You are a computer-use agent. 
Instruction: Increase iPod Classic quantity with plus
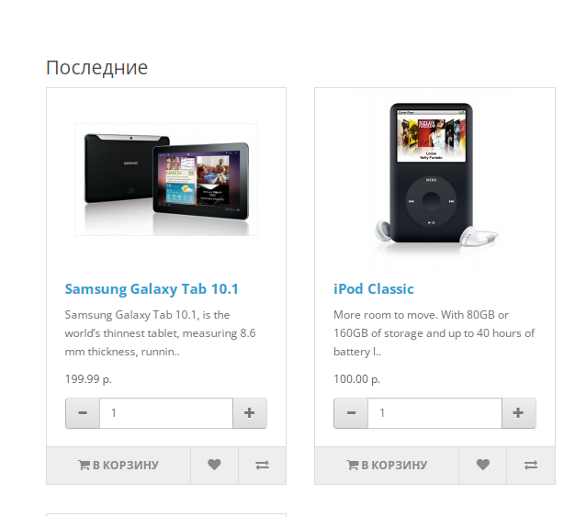(x=519, y=413)
